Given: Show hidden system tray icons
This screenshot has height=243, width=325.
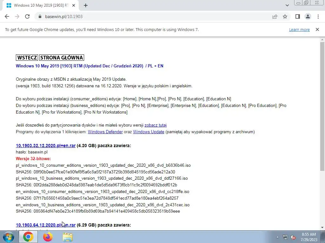Looking at the screenshot, I should pos(277,237).
